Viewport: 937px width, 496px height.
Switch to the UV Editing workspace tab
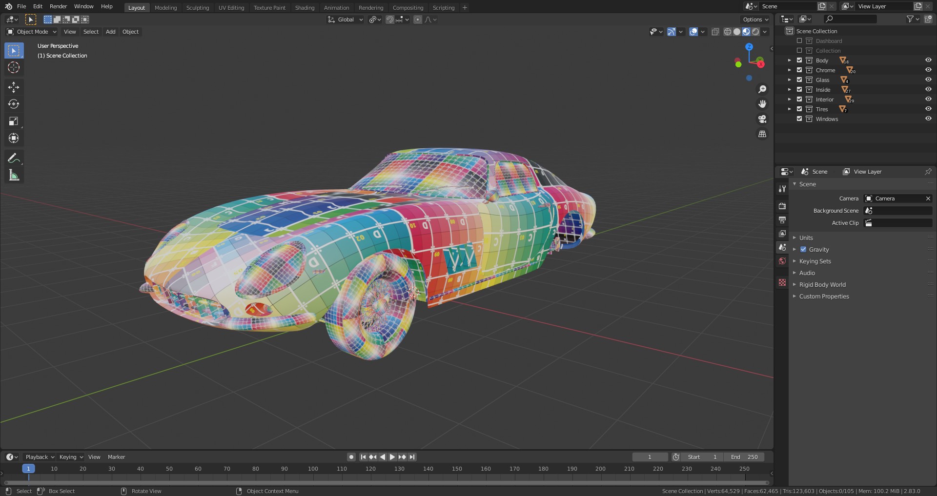click(231, 8)
